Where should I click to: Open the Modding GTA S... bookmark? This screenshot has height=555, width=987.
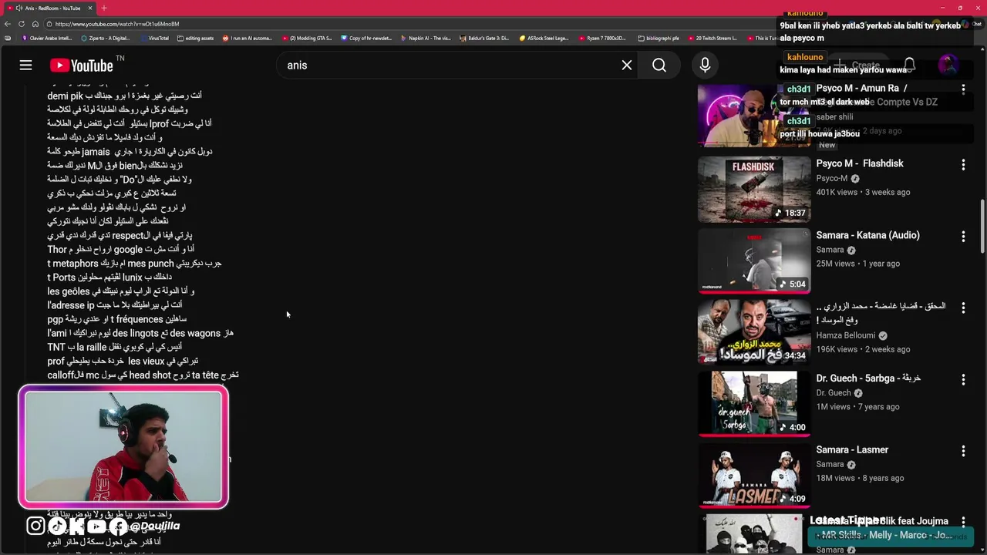pos(307,38)
